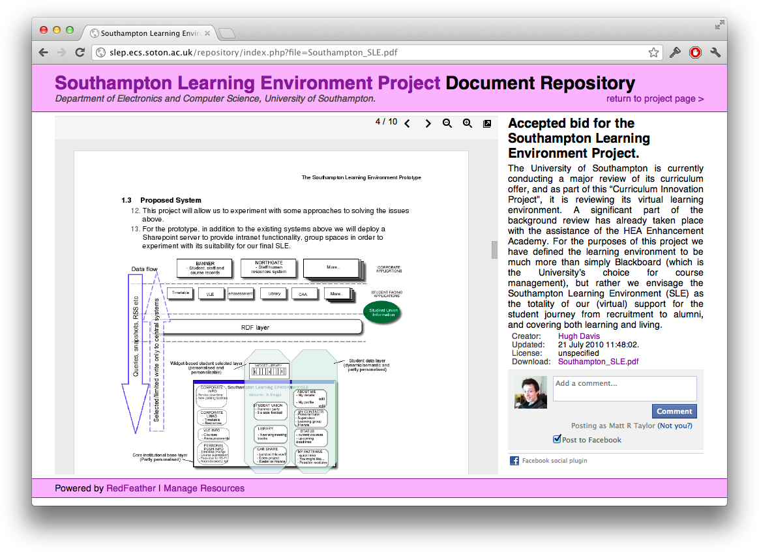Open Hugh Davis creator link
Viewport: 759px width, 552px height.
(x=578, y=336)
